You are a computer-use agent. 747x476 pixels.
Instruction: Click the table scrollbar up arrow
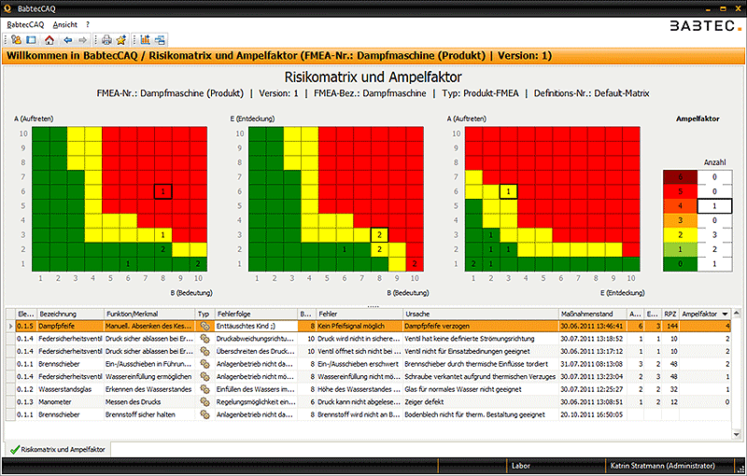[737, 314]
